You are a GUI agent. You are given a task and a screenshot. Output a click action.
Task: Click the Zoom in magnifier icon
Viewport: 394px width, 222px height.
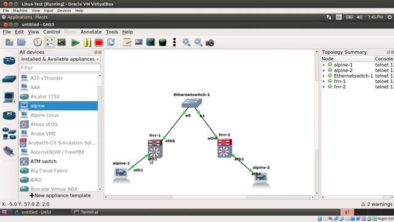[x=186, y=43]
